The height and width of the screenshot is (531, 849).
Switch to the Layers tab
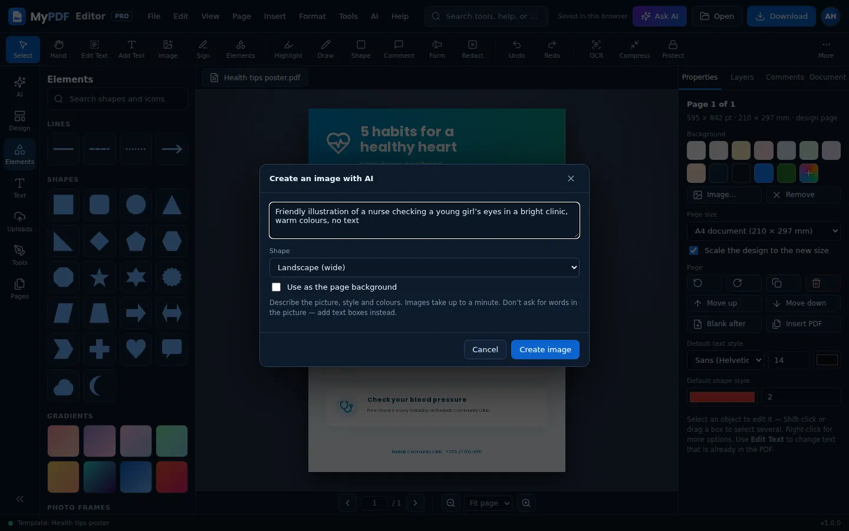pyautogui.click(x=742, y=77)
